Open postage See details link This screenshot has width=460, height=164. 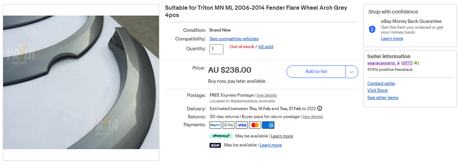click(266, 95)
